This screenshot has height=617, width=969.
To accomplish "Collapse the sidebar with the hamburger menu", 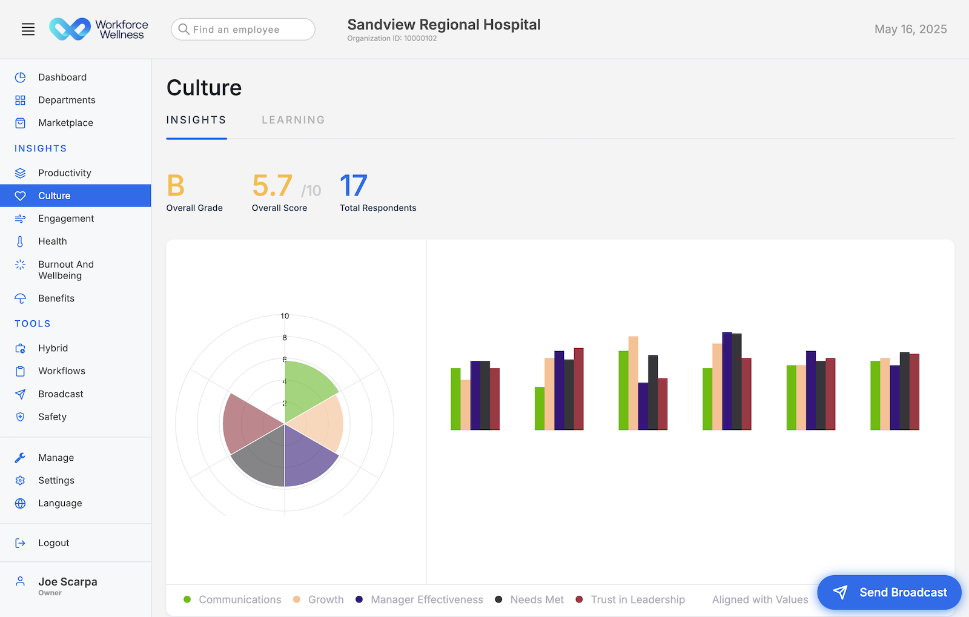I will click(28, 29).
